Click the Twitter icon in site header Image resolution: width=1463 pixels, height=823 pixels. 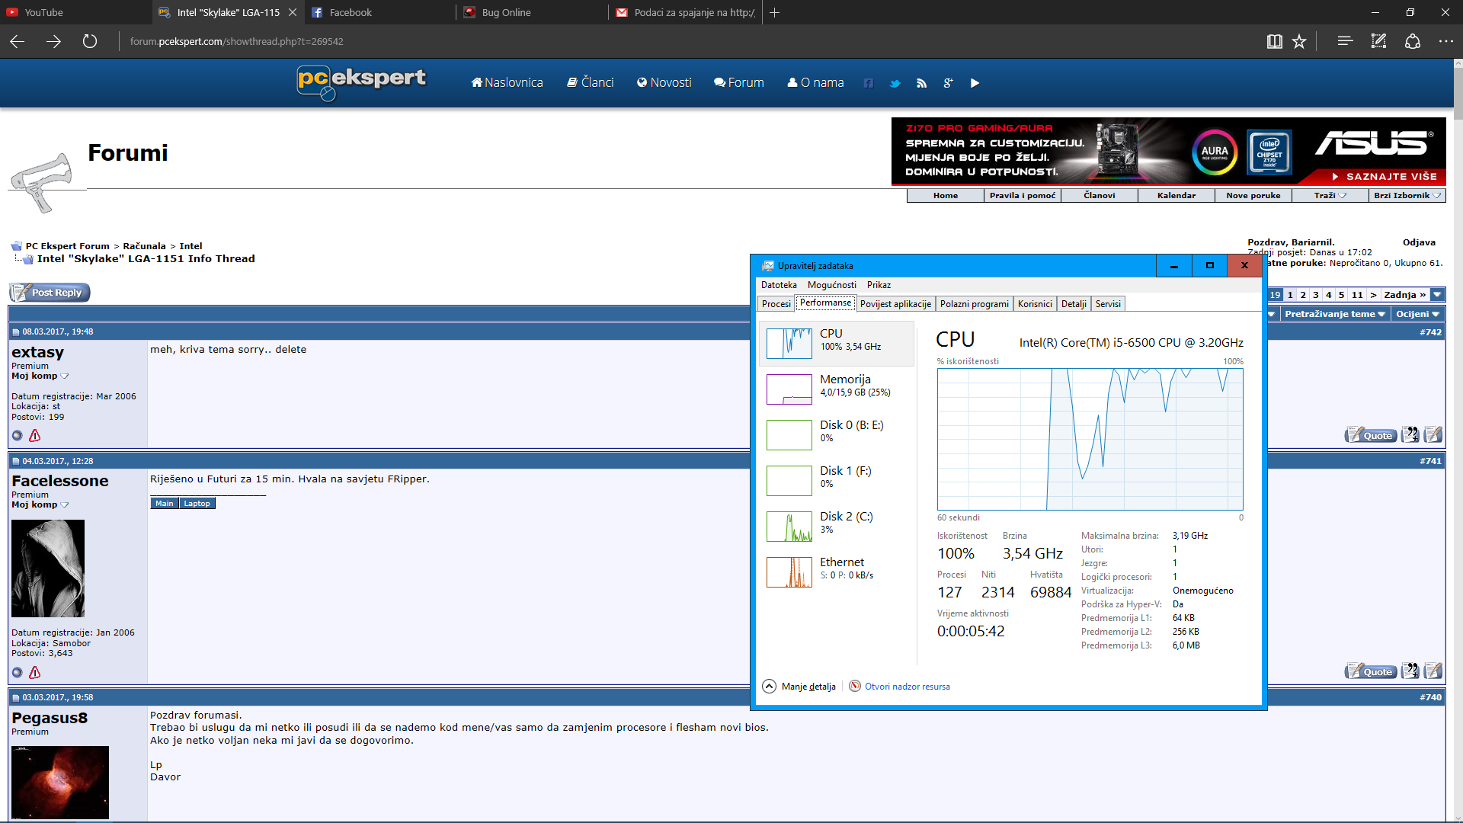(x=895, y=83)
